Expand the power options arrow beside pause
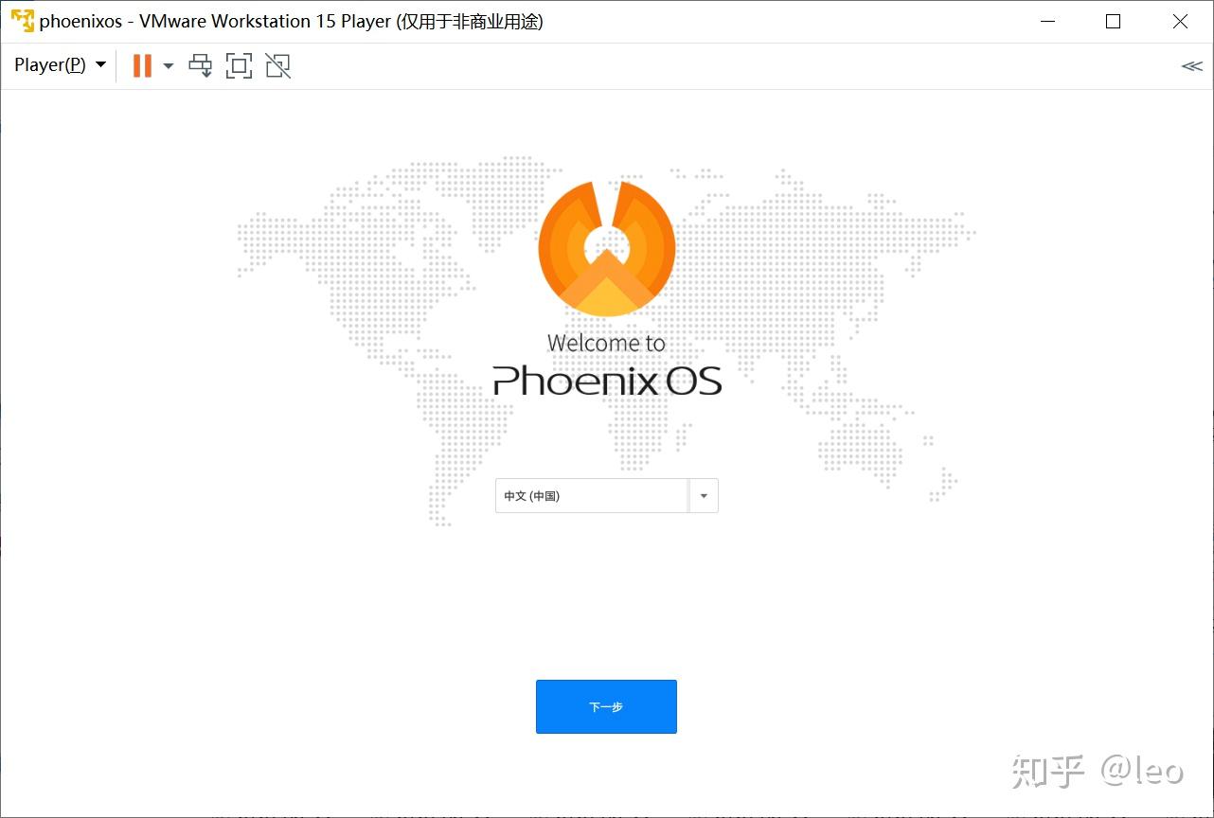1214x818 pixels. [169, 65]
